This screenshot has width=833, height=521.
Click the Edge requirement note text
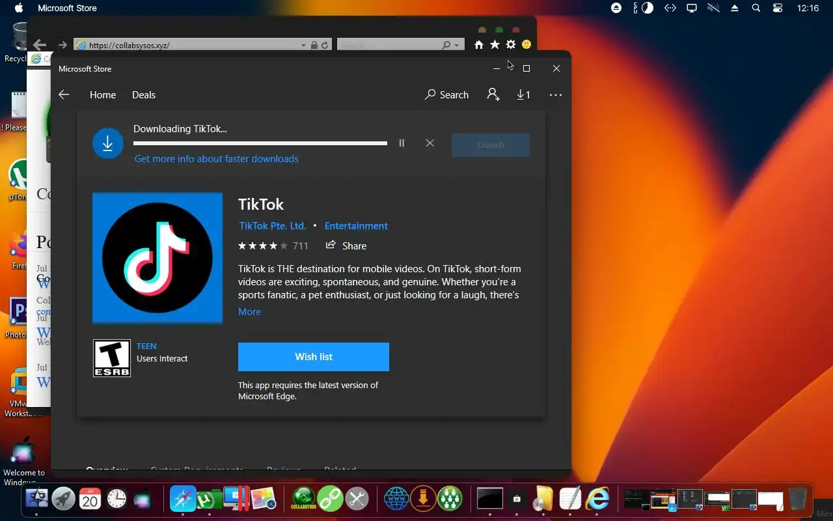point(308,391)
